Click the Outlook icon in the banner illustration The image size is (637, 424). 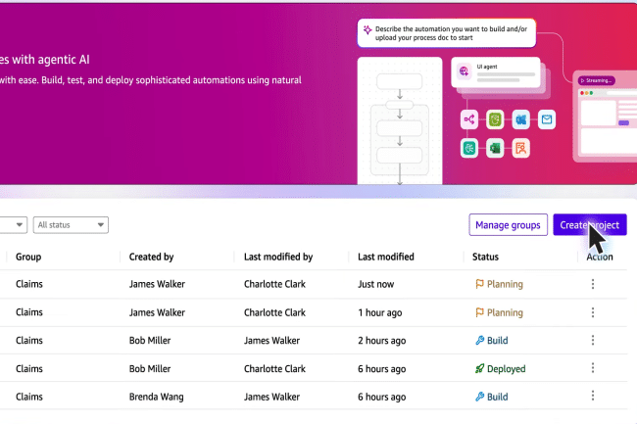tap(521, 119)
